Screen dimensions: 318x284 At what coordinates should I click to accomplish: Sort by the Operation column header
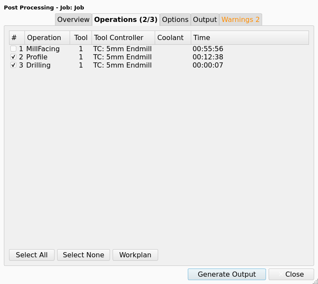(x=47, y=37)
